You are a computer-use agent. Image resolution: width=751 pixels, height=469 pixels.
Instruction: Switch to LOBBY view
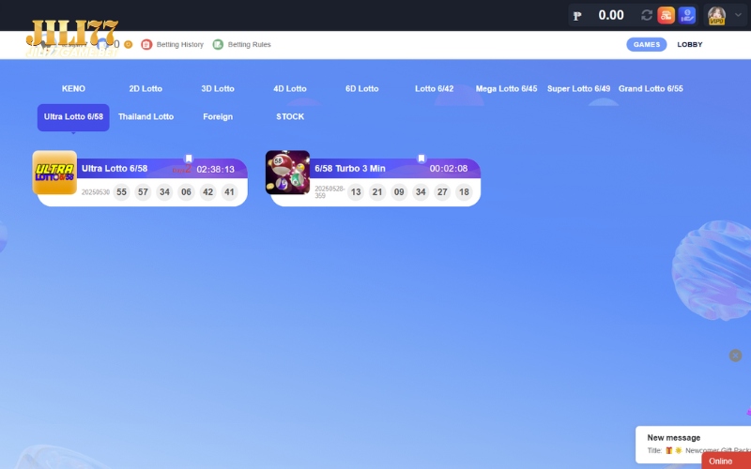click(690, 44)
